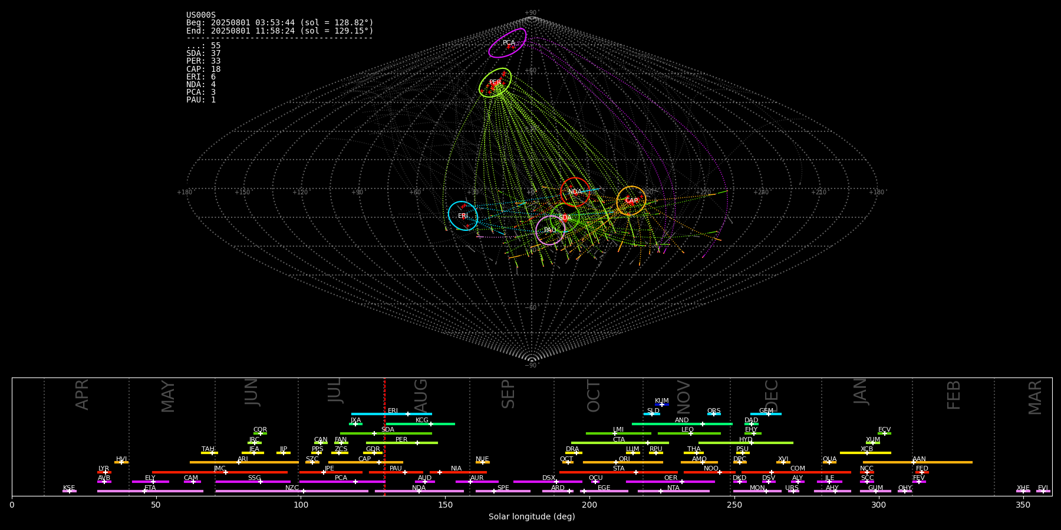The height and width of the screenshot is (530, 1061).
Task: Click legend entry "PER: 33"
Action: point(203,61)
